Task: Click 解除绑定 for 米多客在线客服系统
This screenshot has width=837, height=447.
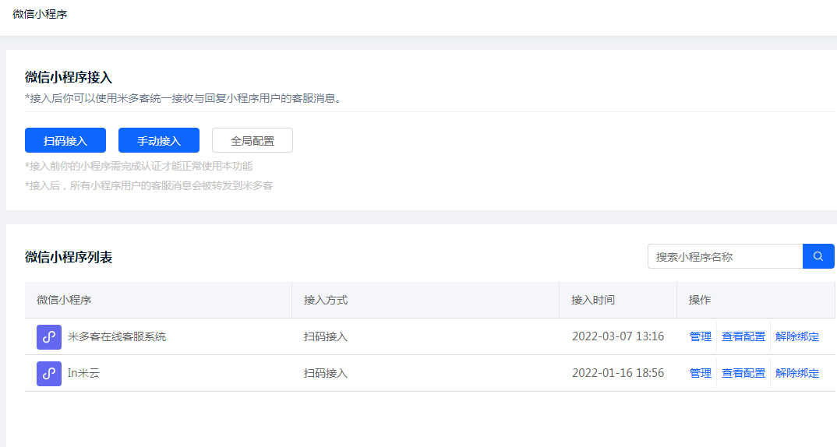Action: point(797,336)
